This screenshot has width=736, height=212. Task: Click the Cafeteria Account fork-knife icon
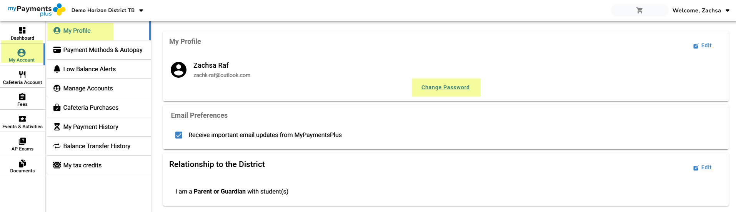(22, 75)
